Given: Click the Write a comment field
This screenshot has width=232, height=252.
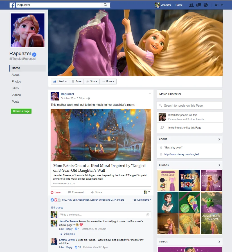Looking at the screenshot, I should coord(105,215).
